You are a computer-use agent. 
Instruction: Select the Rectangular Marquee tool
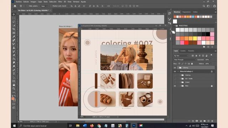[x=14, y=18]
